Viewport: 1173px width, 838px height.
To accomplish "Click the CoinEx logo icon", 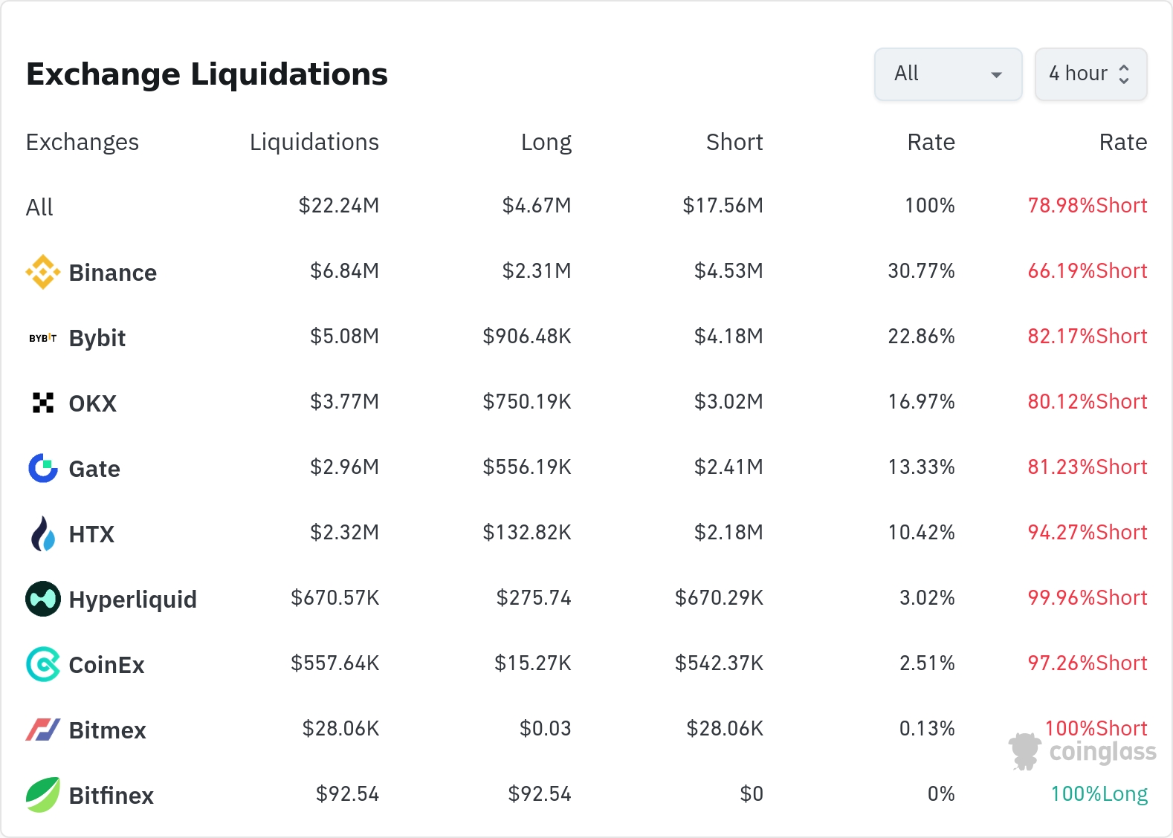I will click(43, 664).
